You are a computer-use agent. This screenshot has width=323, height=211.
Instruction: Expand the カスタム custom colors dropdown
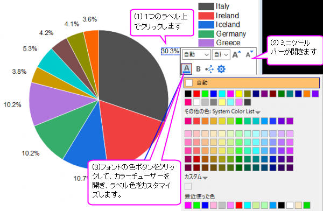pyautogui.click(x=205, y=178)
